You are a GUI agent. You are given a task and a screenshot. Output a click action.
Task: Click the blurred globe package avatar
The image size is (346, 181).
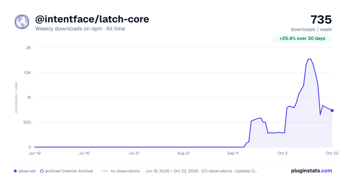pos(22,22)
